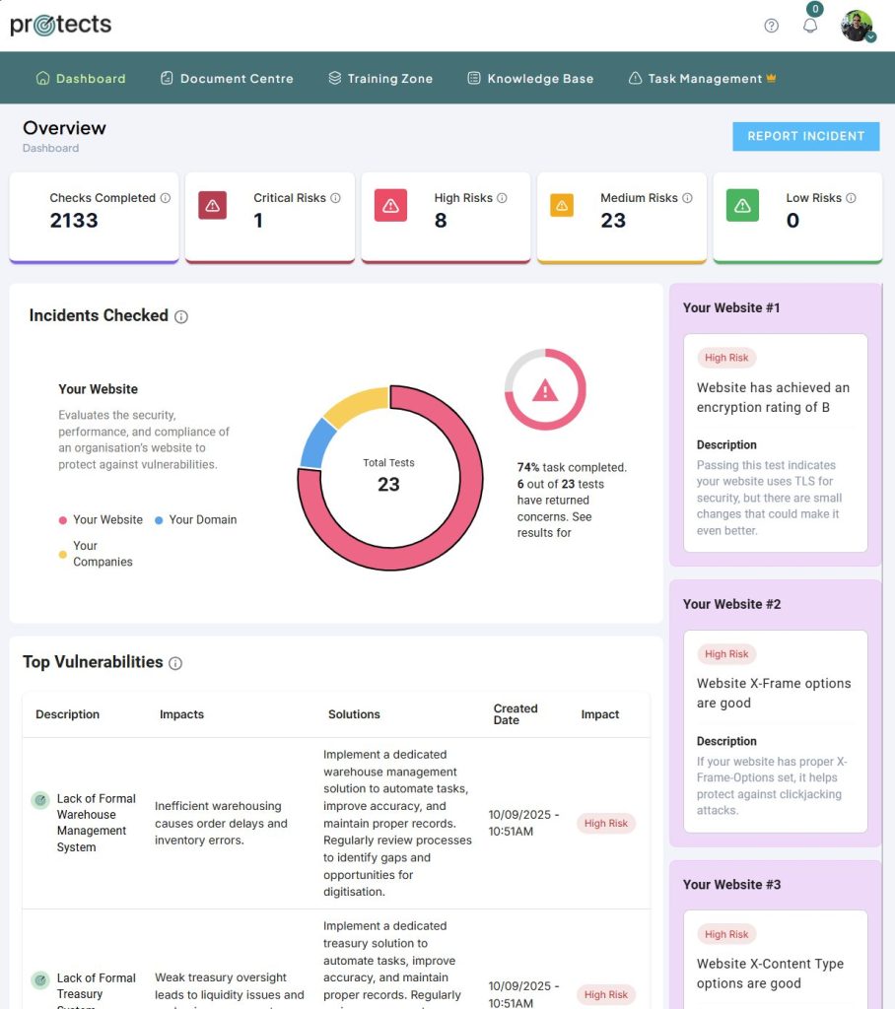Click the Low Risks green warning icon
895x1009 pixels.
pyautogui.click(x=742, y=205)
